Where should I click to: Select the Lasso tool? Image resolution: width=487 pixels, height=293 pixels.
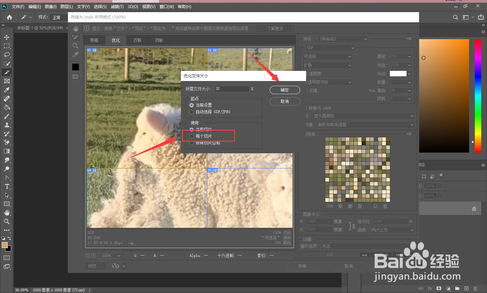(x=7, y=55)
